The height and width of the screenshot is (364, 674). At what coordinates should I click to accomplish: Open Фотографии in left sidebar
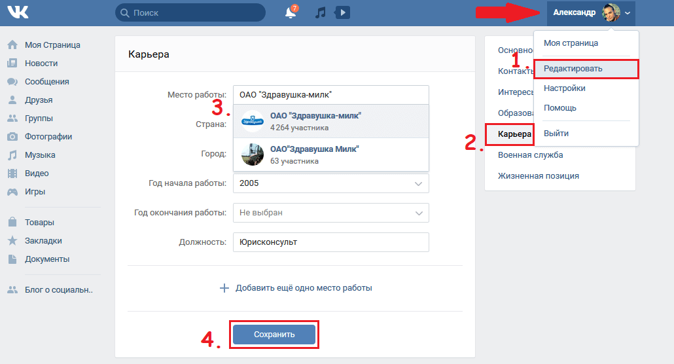click(x=48, y=137)
